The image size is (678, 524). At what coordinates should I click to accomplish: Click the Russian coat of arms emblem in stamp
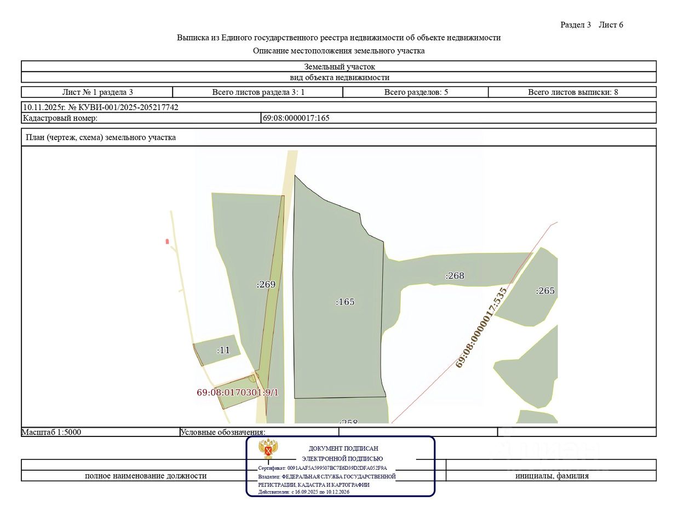268,450
